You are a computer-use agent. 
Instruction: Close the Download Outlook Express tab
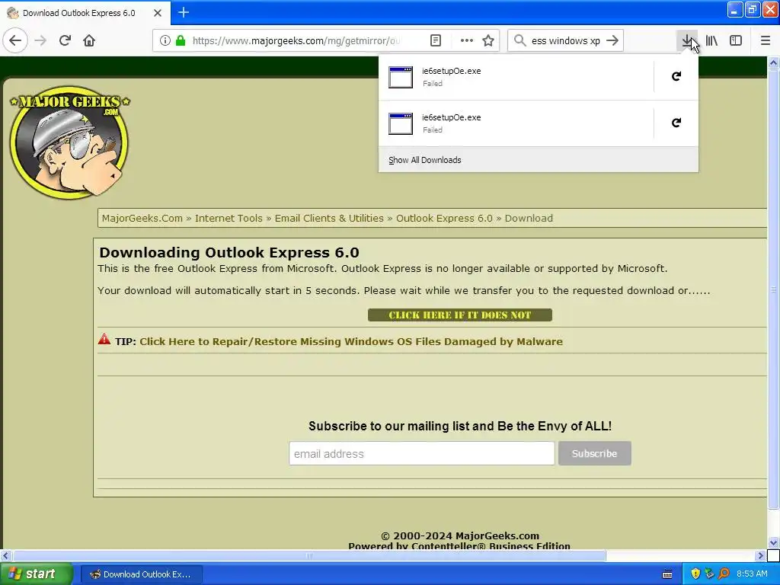coord(158,13)
